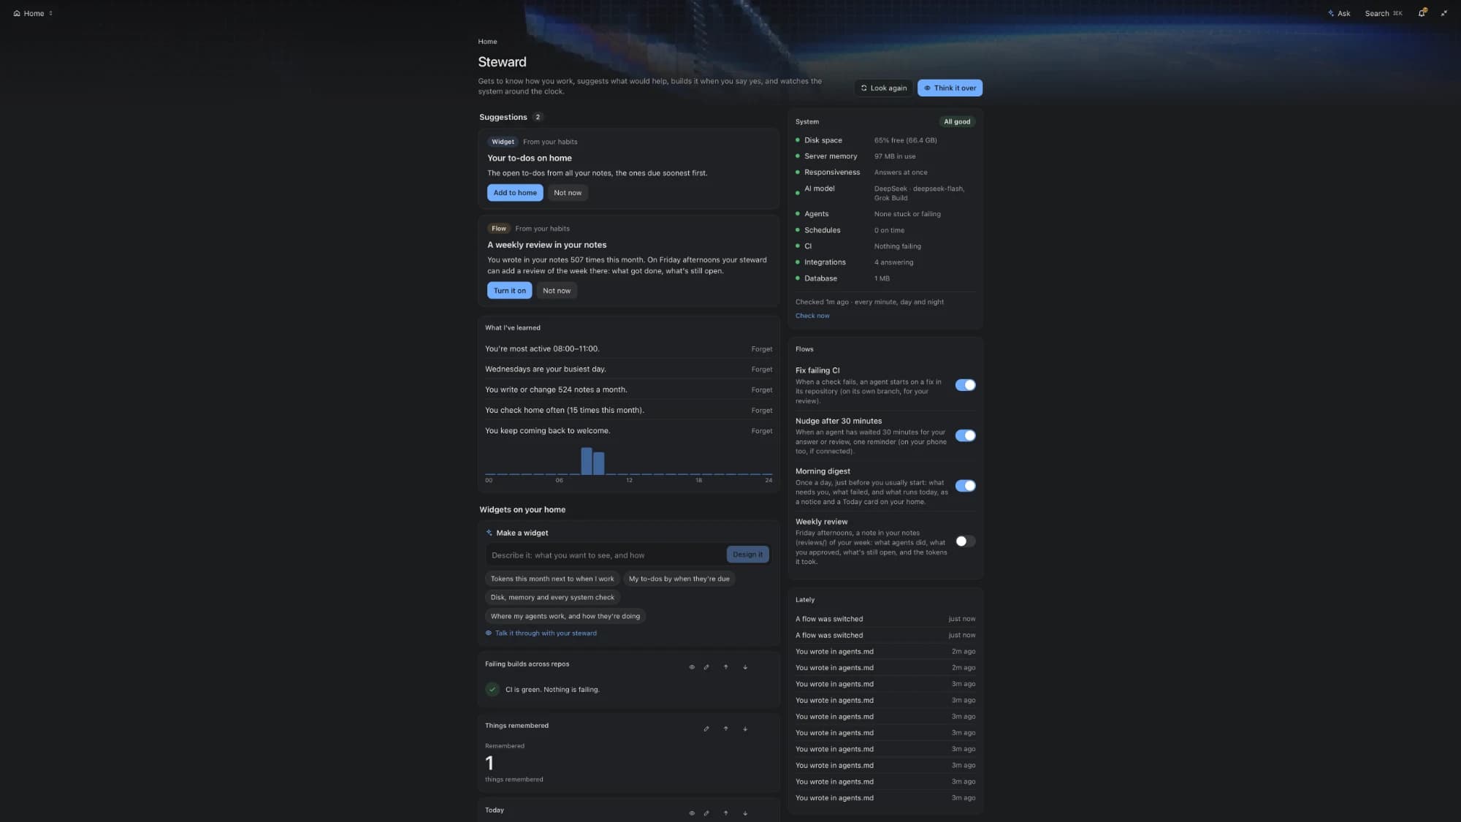1461x822 pixels.
Task: Click the Responsiveness status row
Action: 885,172
